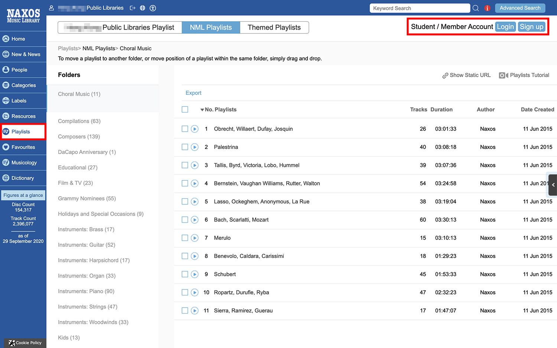Sort by No. column arrow
The height and width of the screenshot is (348, 557).
coord(202,110)
